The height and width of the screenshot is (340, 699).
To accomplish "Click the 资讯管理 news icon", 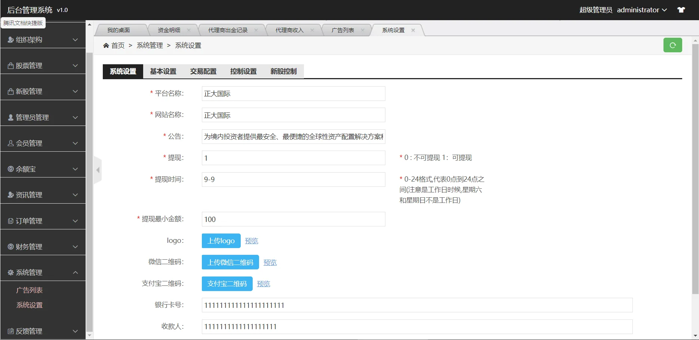I will (10, 195).
